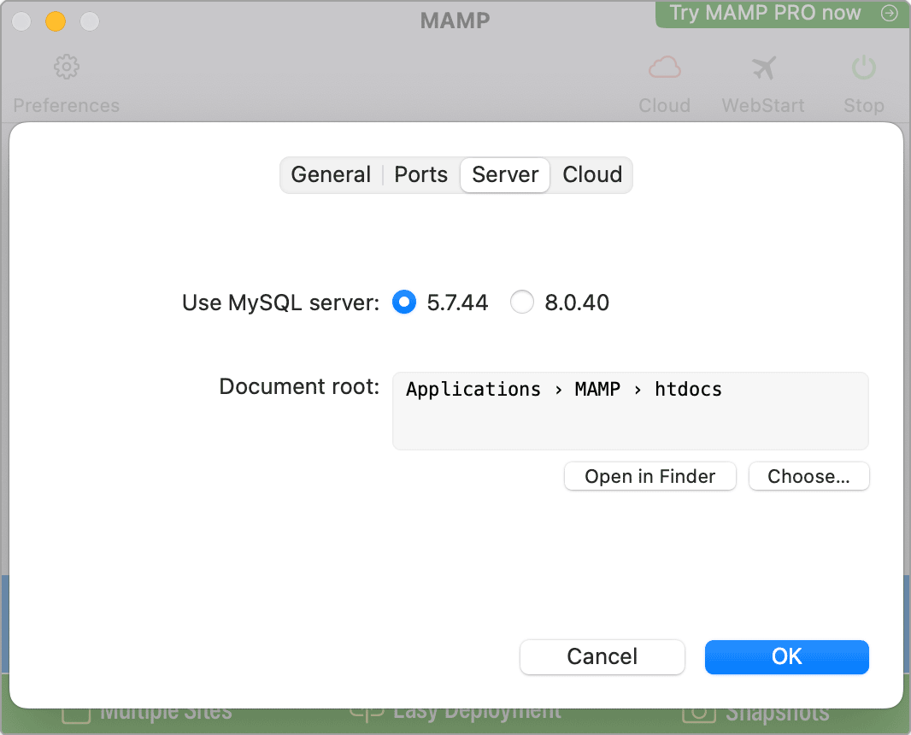Select MySQL server version 8.0.40
This screenshot has width=911, height=735.
(x=522, y=303)
